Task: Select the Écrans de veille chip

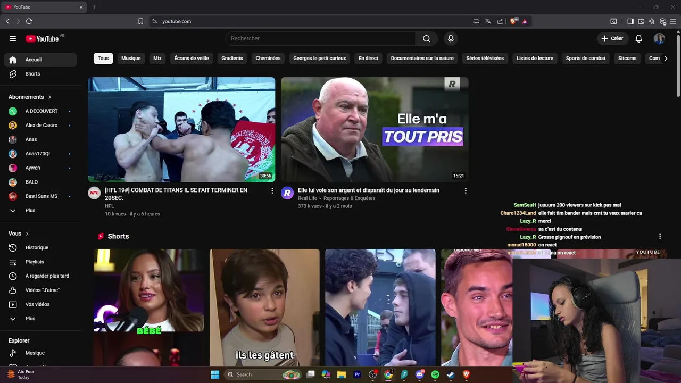Action: tap(192, 58)
